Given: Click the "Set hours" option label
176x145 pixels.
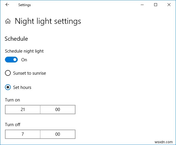Looking at the screenshot, I should tap(22, 87).
